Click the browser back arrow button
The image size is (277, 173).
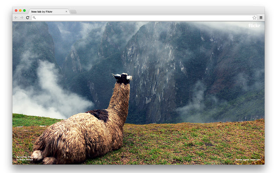16,18
